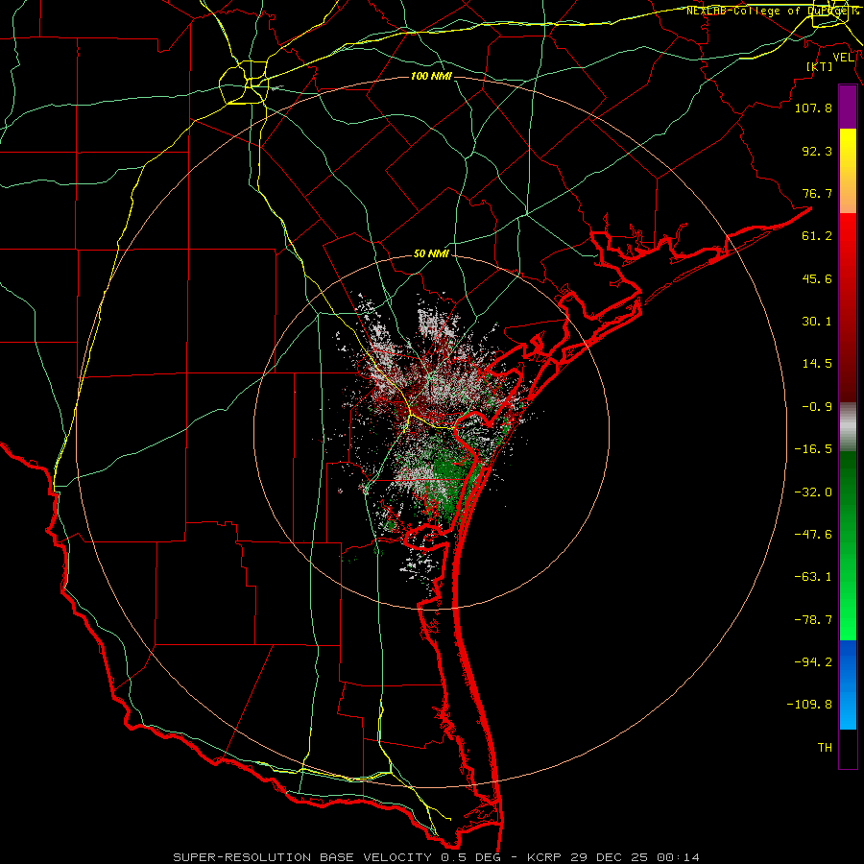Click the 100 NMI range ring label
Image resolution: width=864 pixels, height=864 pixels.
click(431, 76)
